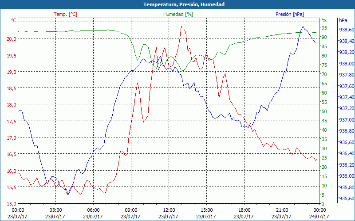This screenshot has height=221, width=355.
Task: Click the 19,0 temperature axis value
Action: tap(12, 72)
